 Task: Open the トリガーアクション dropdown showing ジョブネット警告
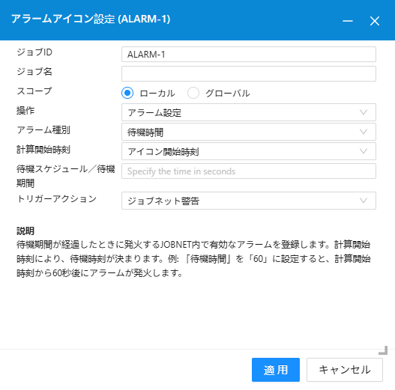click(x=249, y=201)
